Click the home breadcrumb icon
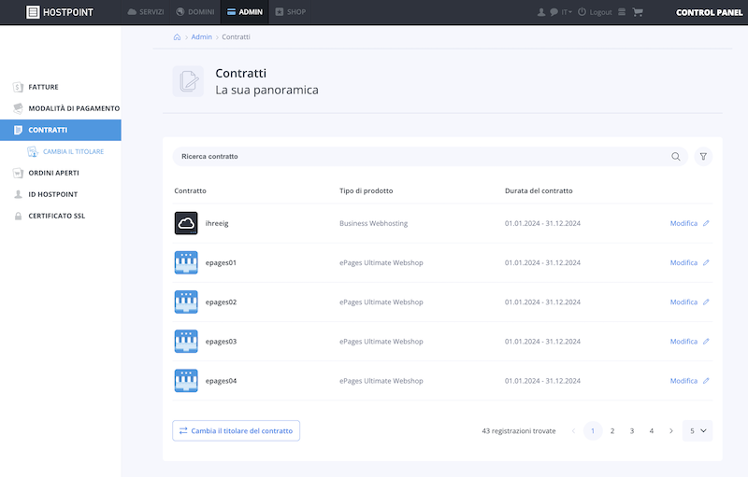The image size is (748, 477). point(177,37)
